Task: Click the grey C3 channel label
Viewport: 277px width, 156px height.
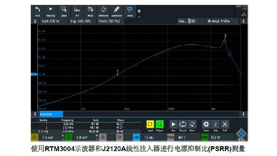Action: tap(103, 137)
